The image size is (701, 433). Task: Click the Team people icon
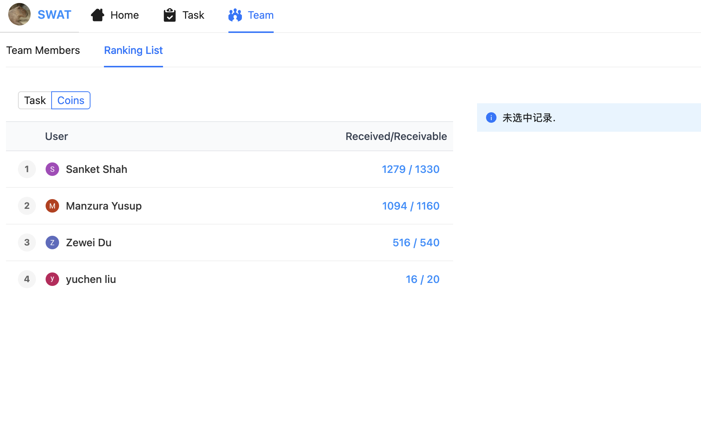click(x=235, y=15)
